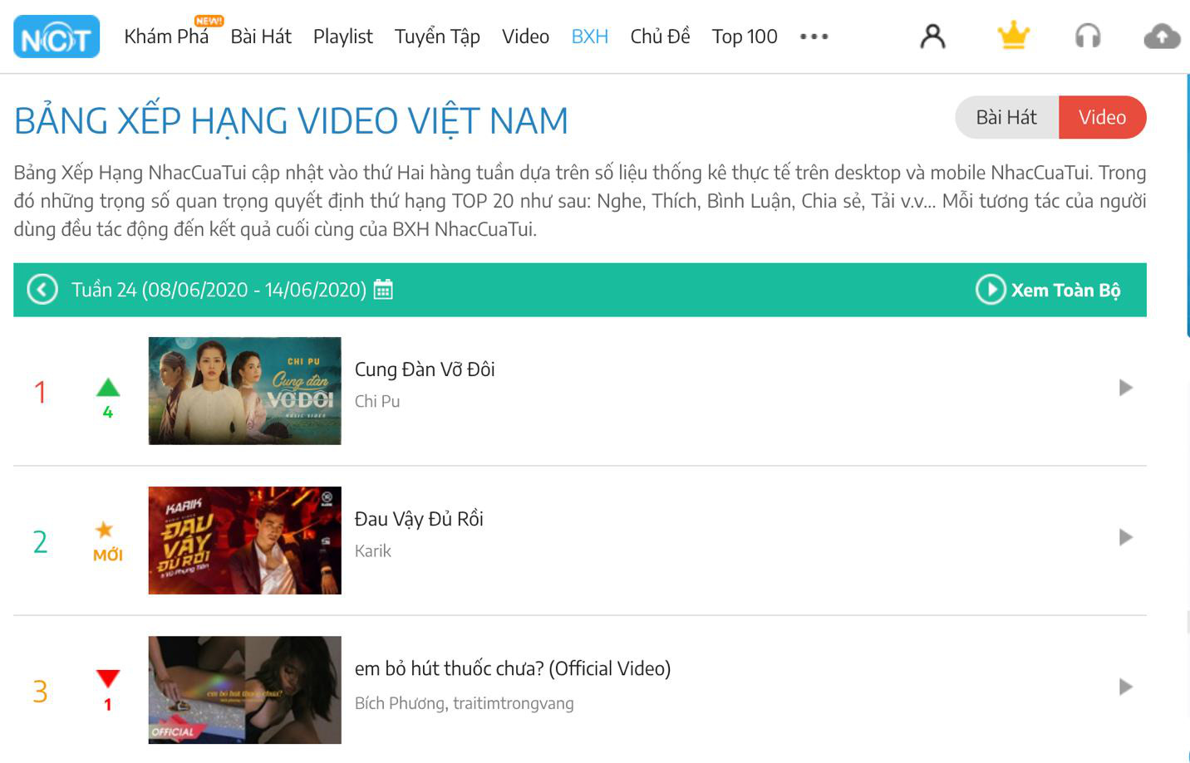The image size is (1190, 763).
Task: Go to the previous week with back arrow
Action: 42,290
